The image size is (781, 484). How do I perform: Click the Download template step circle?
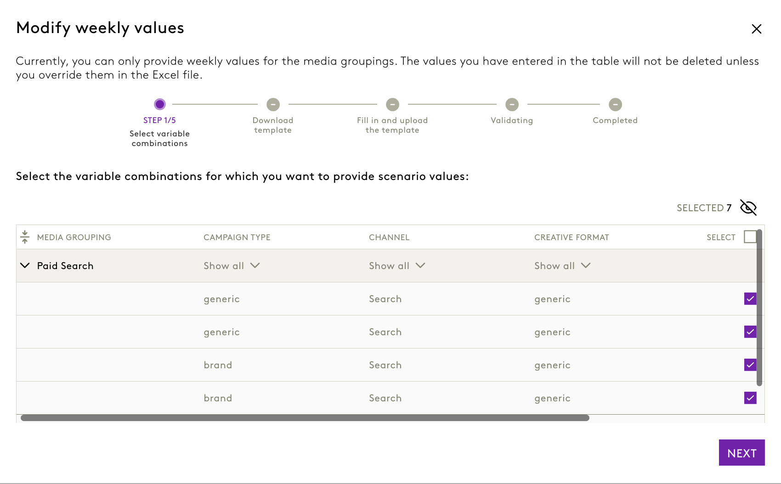(273, 104)
